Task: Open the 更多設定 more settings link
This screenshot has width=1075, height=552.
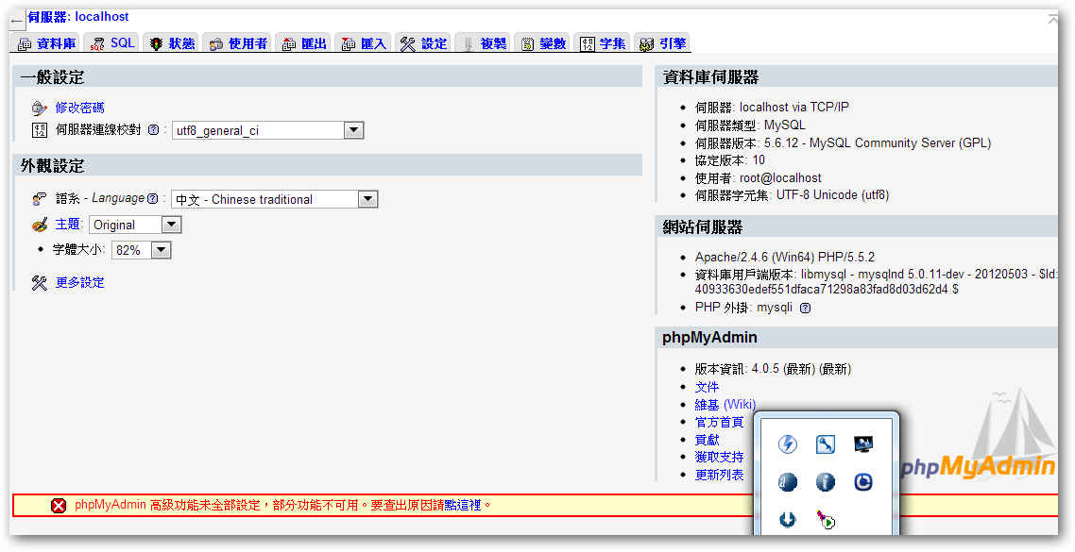Action: click(x=79, y=282)
